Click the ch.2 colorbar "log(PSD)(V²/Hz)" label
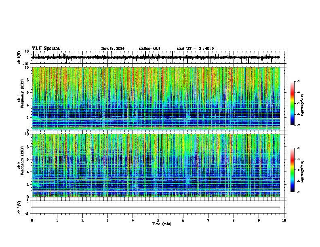The image size is (320, 247). [x=303, y=172]
